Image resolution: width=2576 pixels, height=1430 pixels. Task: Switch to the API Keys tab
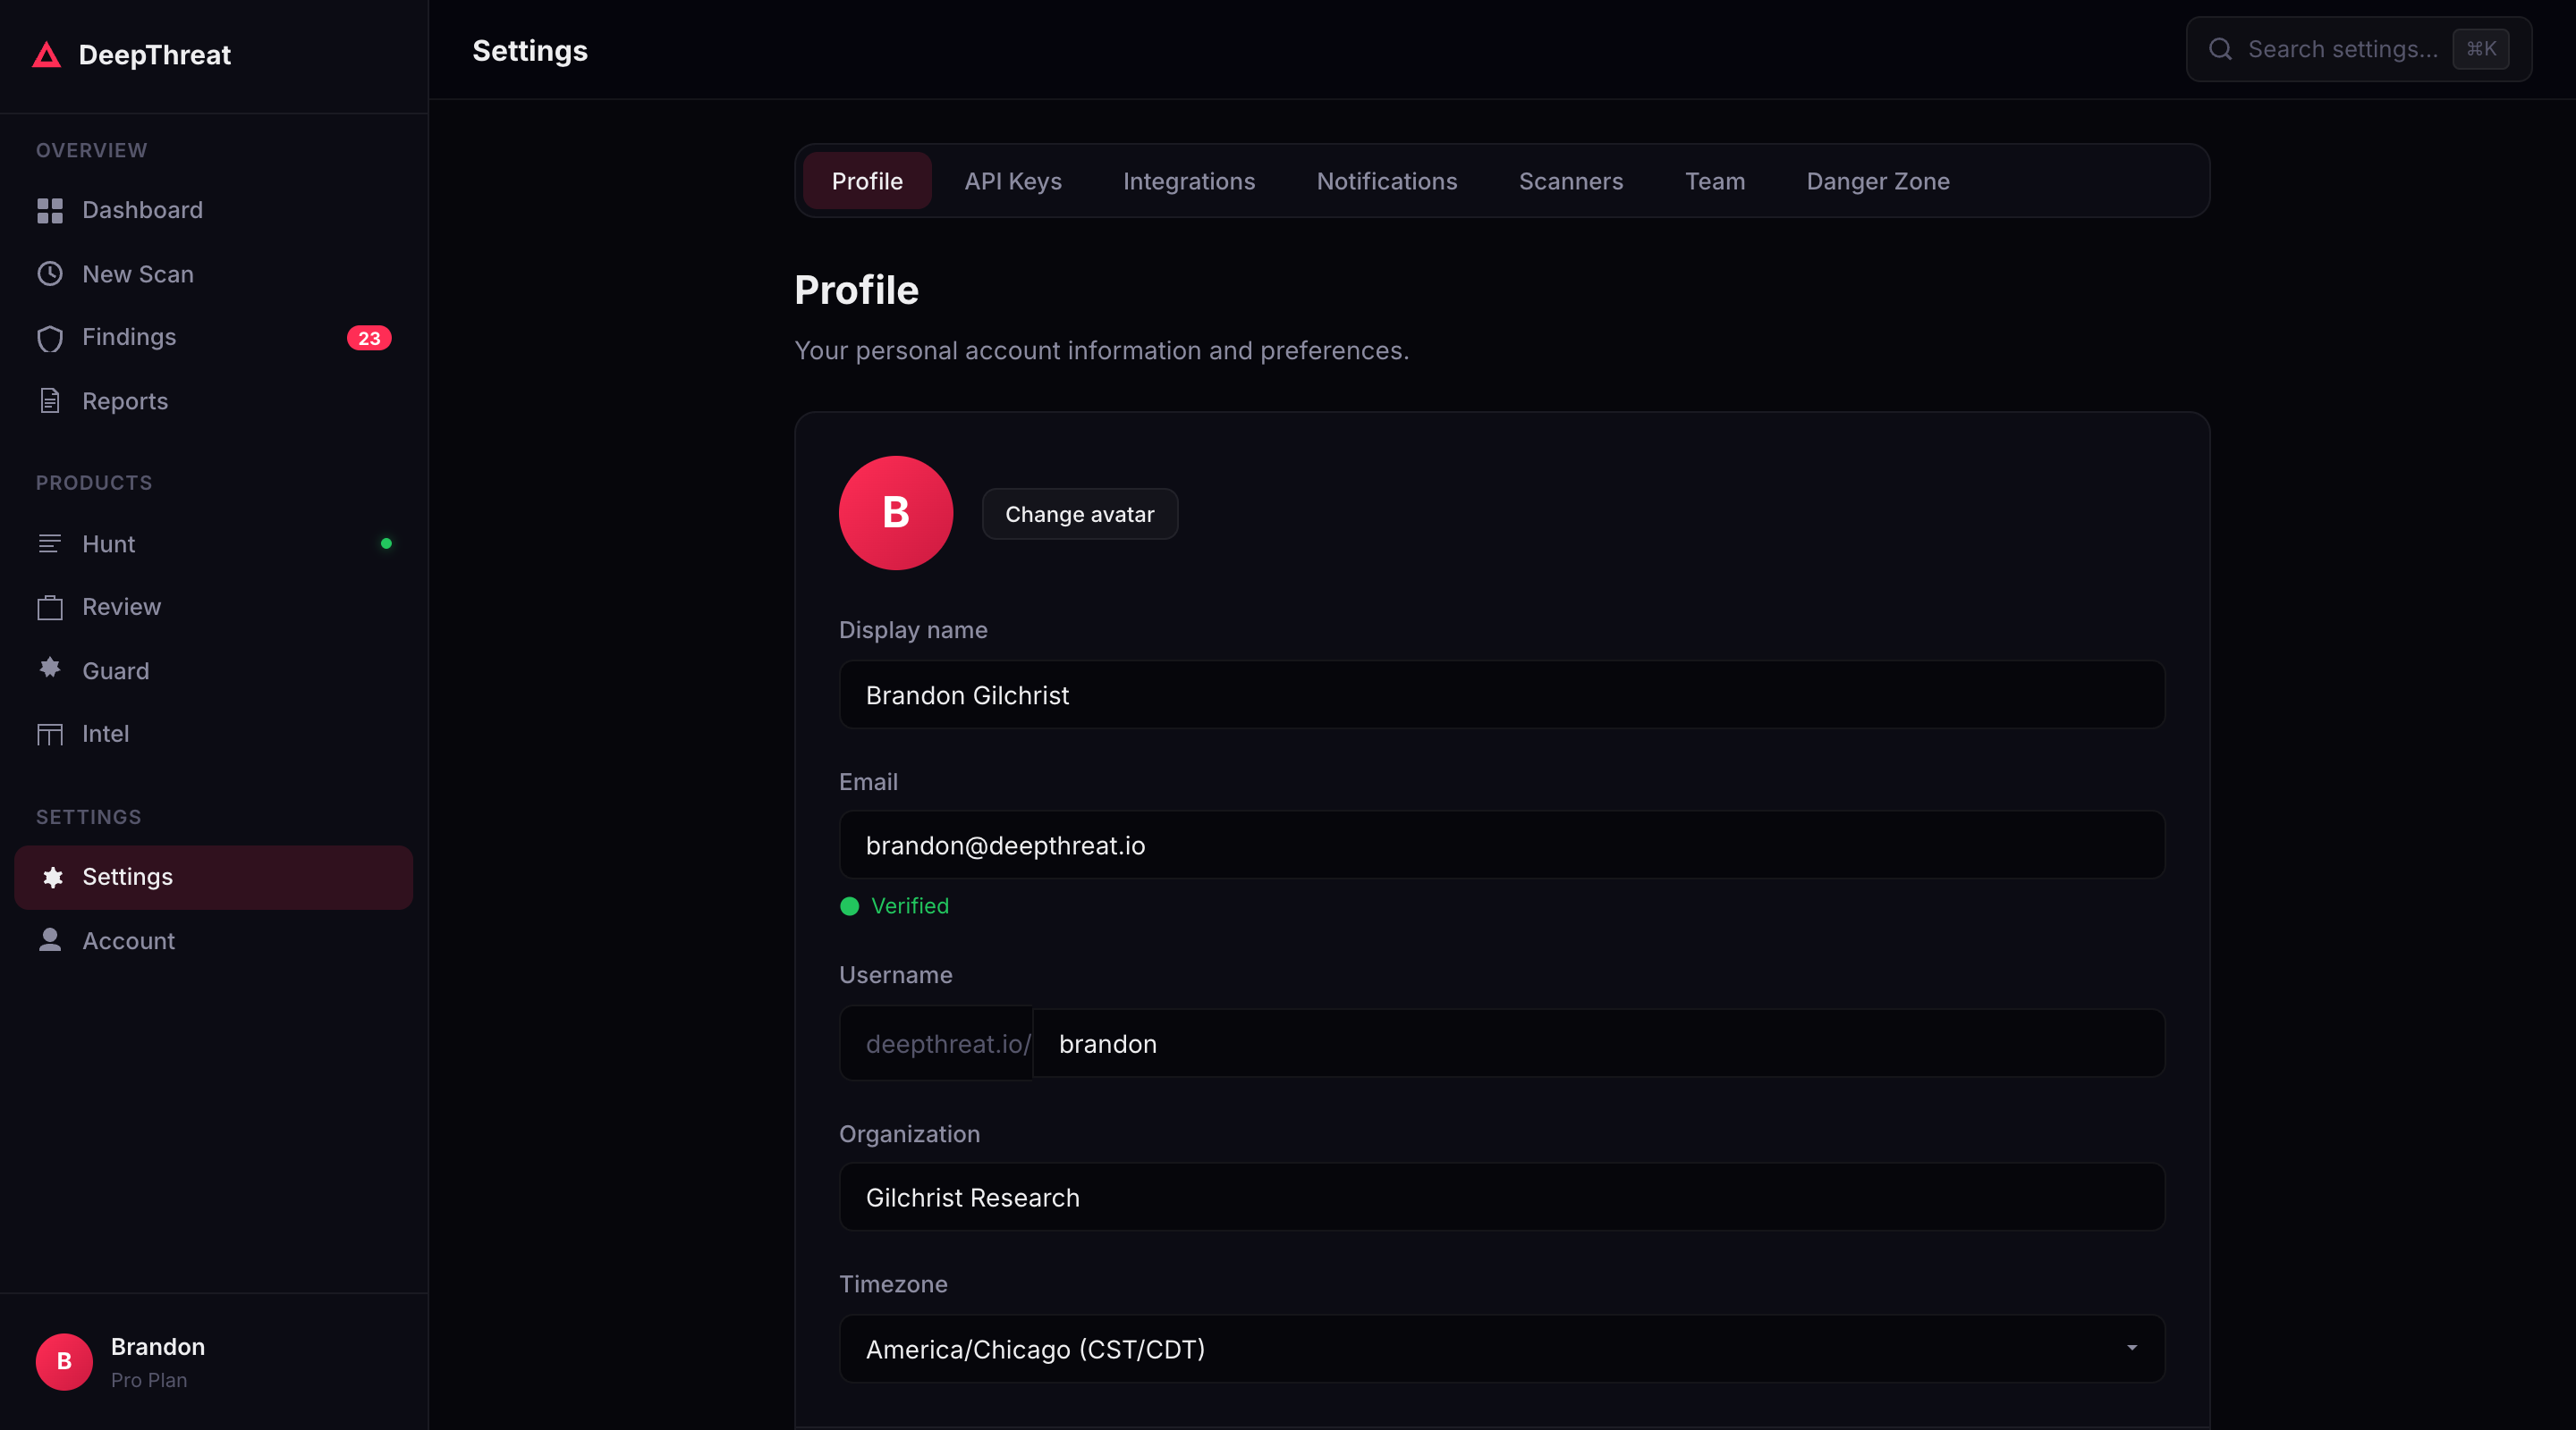(x=1012, y=181)
